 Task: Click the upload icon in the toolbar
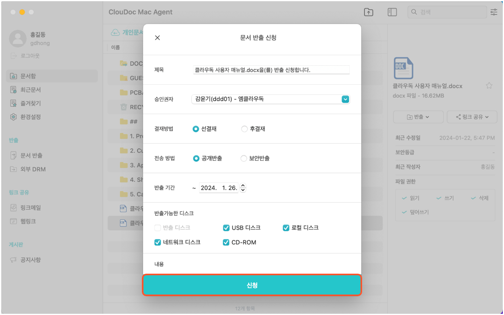pos(368,12)
